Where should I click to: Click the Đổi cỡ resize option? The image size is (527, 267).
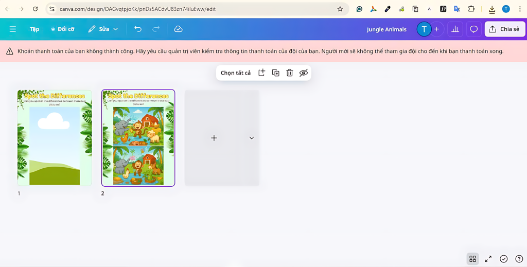(x=62, y=29)
